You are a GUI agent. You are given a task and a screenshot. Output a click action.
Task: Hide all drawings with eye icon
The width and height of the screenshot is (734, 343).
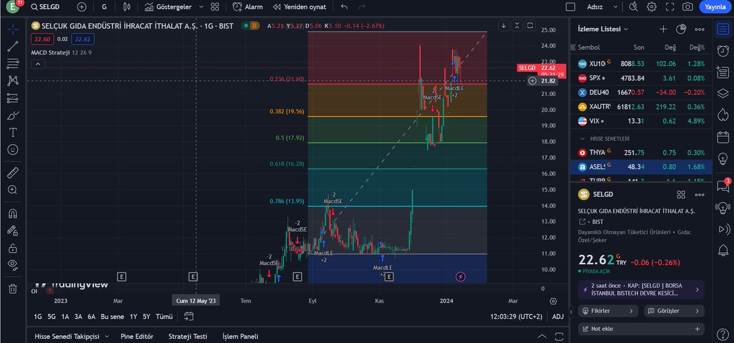pyautogui.click(x=12, y=265)
